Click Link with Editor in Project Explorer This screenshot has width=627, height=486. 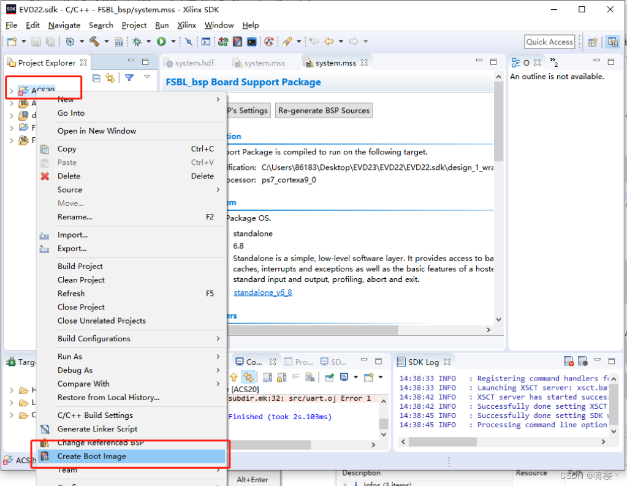(110, 78)
